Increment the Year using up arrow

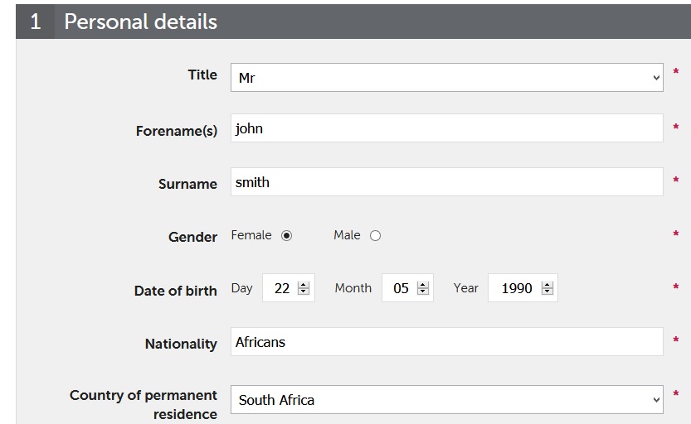pyautogui.click(x=547, y=284)
